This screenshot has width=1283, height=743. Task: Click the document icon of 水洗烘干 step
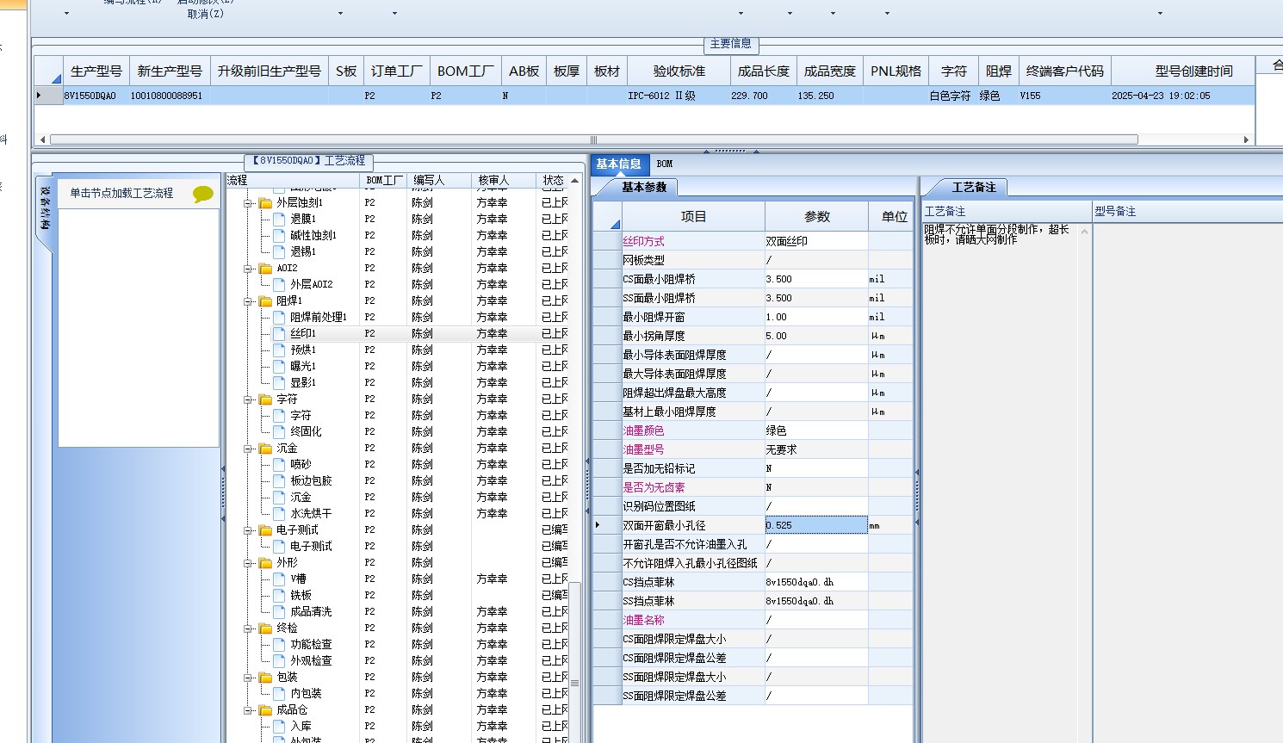tap(280, 513)
